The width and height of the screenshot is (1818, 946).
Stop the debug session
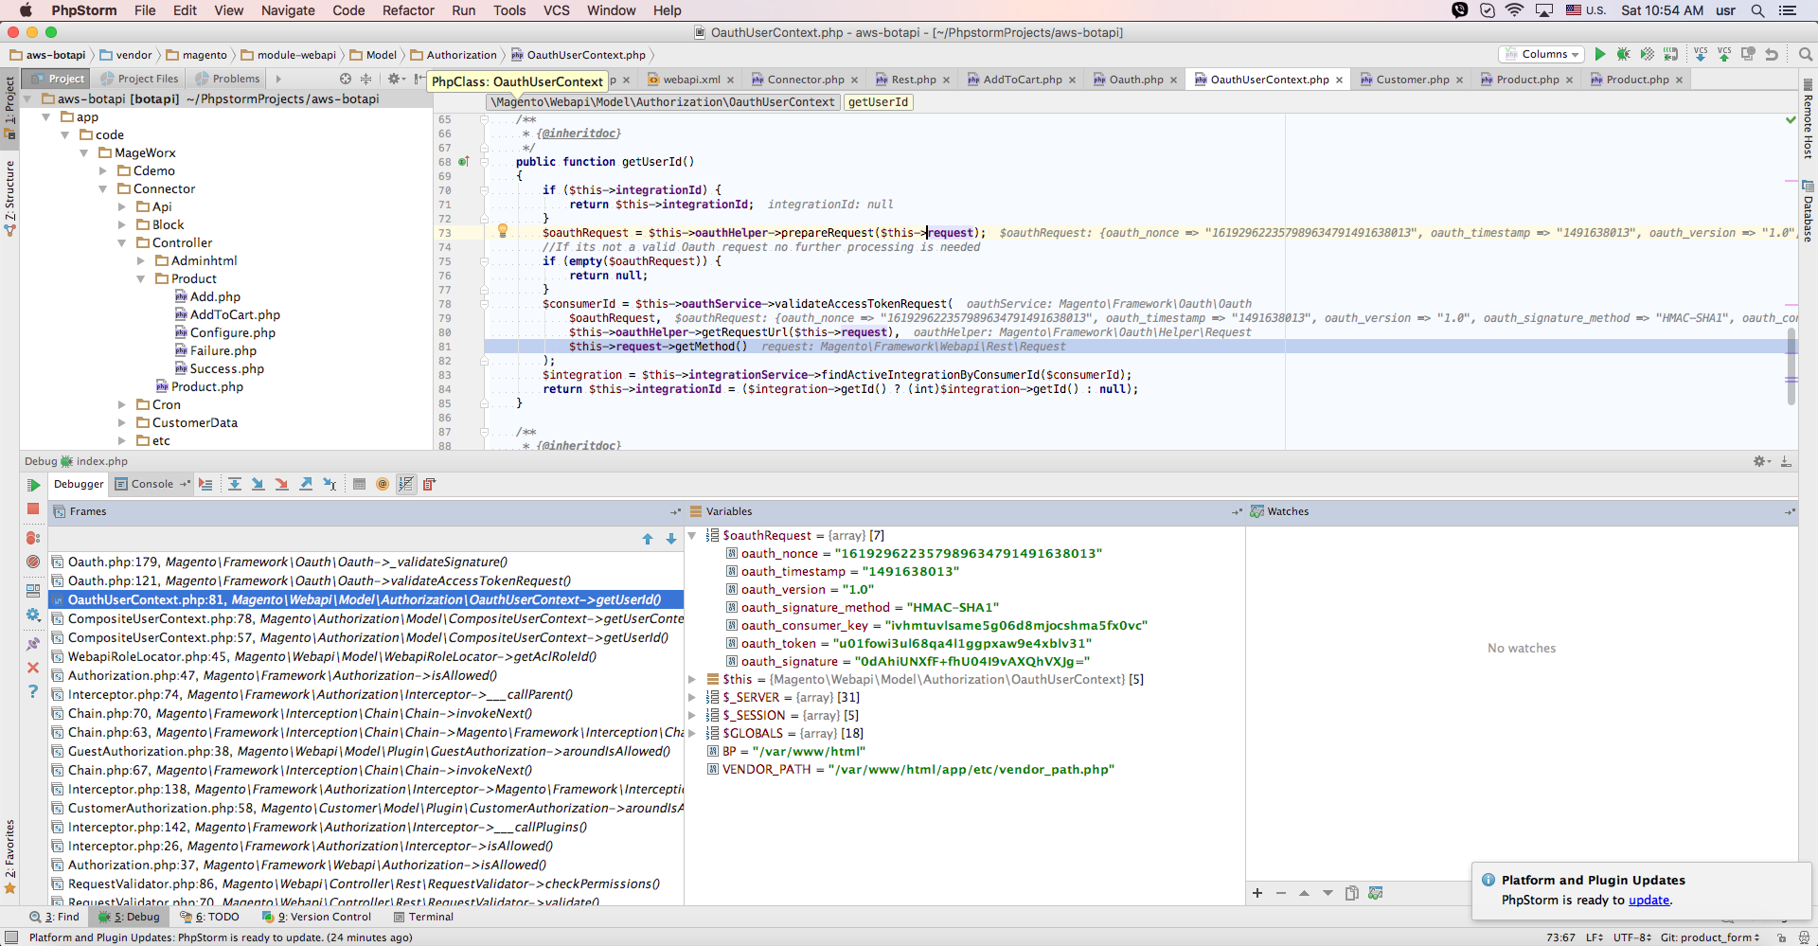pos(33,509)
